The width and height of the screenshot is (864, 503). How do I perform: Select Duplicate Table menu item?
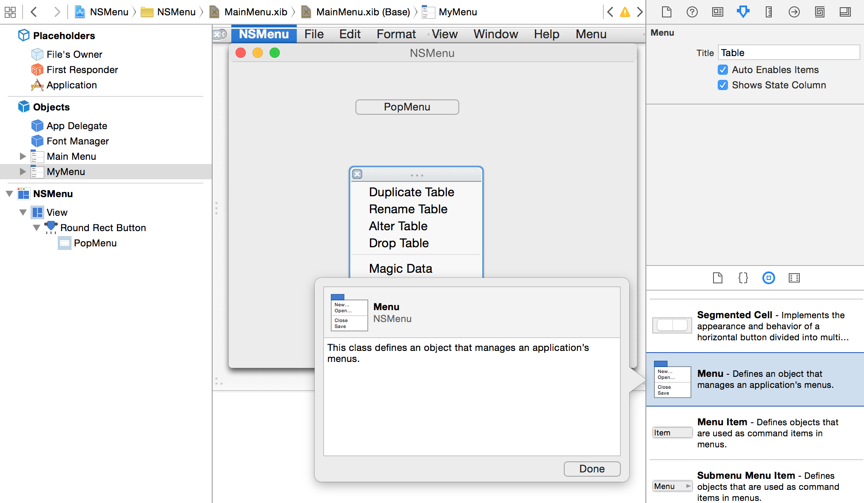(417, 192)
